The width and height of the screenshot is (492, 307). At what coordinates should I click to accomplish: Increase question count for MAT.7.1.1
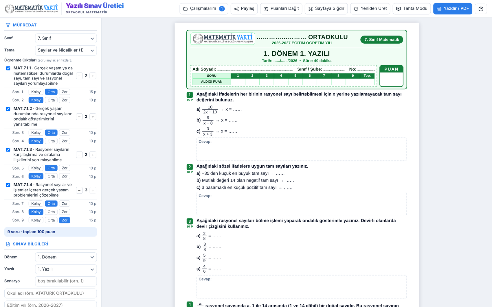[93, 76]
